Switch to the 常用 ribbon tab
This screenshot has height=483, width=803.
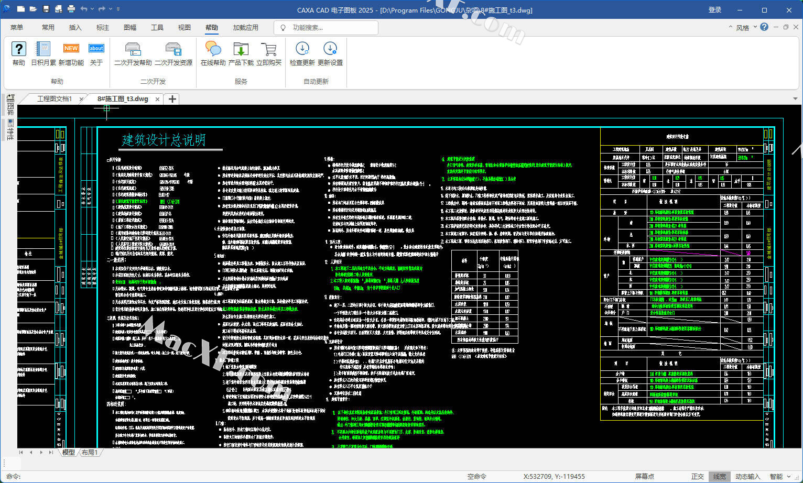(x=48, y=27)
